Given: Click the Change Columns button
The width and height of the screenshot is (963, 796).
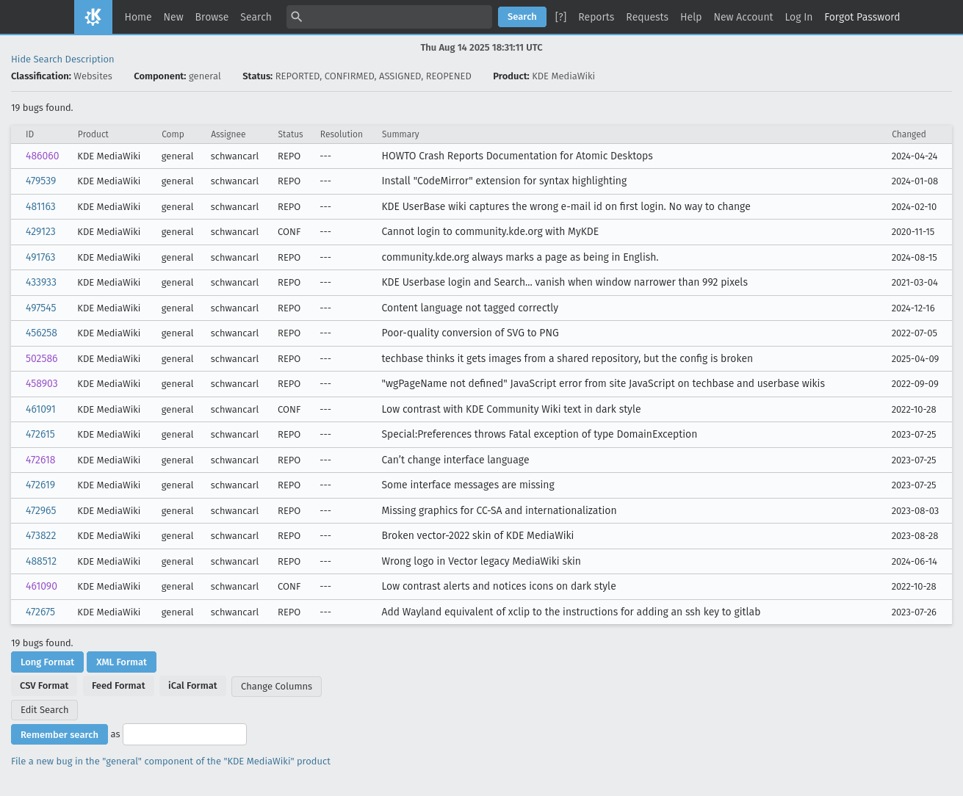Looking at the screenshot, I should point(276,687).
